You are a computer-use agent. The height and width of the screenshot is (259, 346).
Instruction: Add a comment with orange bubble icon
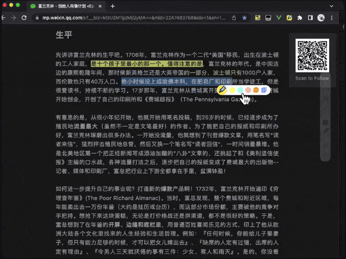point(256,90)
